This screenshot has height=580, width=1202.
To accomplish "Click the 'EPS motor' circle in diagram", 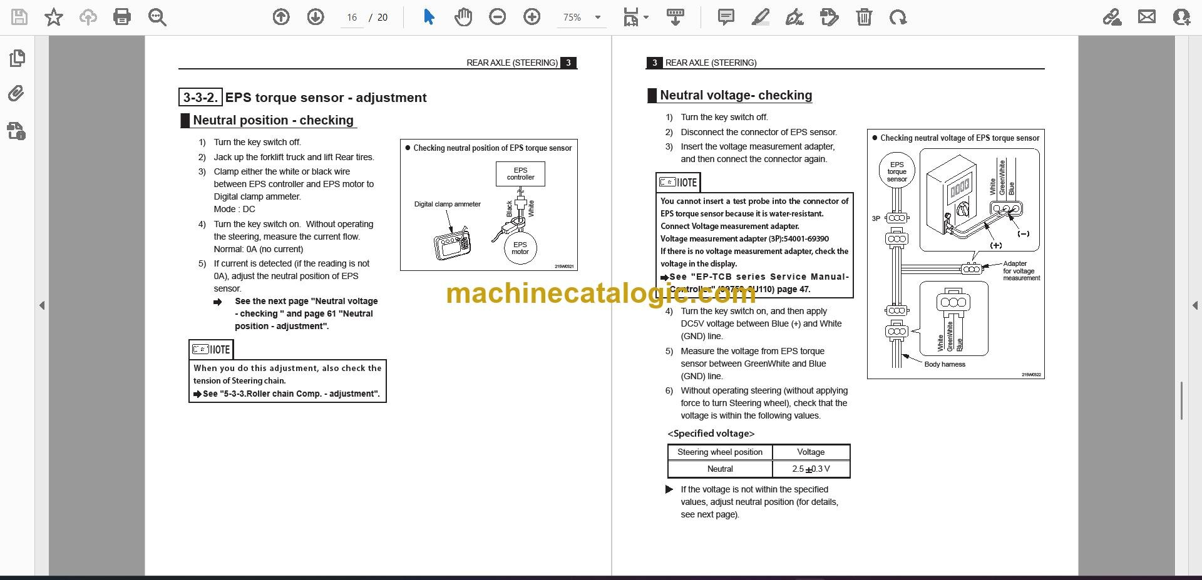I will (520, 248).
